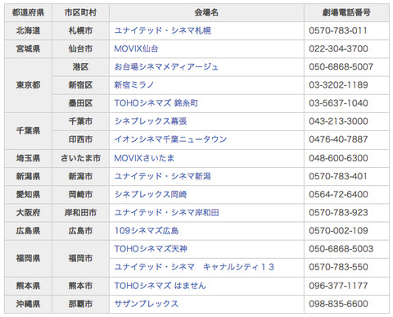Screen dimensions: 393x317
Task: Click the 仙台市 city cell
Action: (x=80, y=48)
